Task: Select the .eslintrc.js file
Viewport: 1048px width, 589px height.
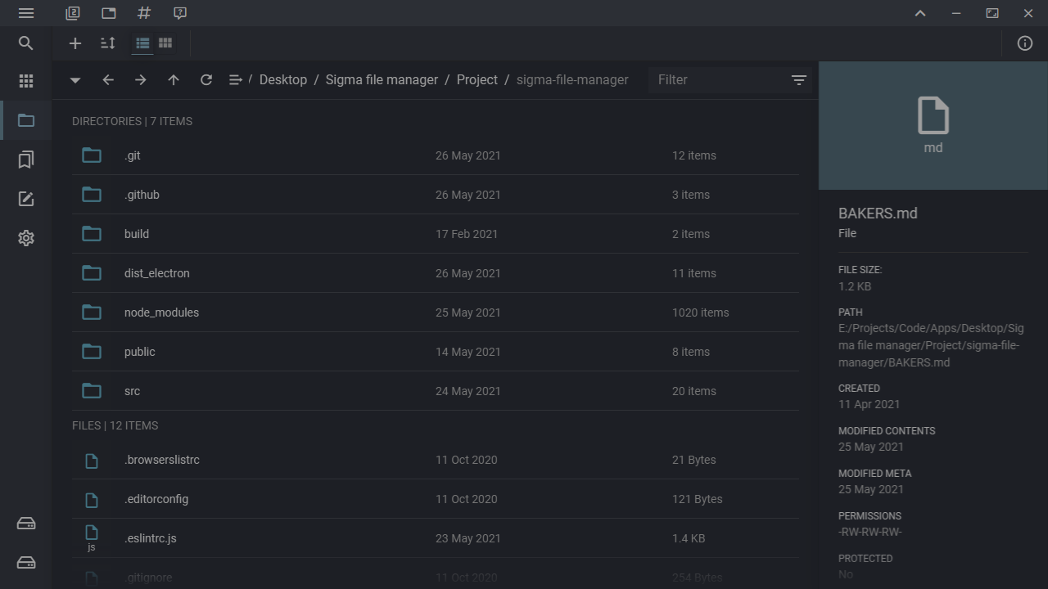Action: (x=436, y=538)
